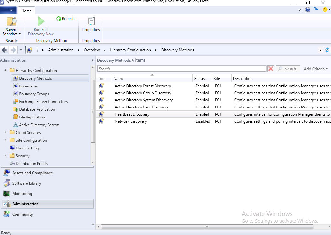
Task: Select Discovery Methods in the tree
Action: [x=50, y=78]
